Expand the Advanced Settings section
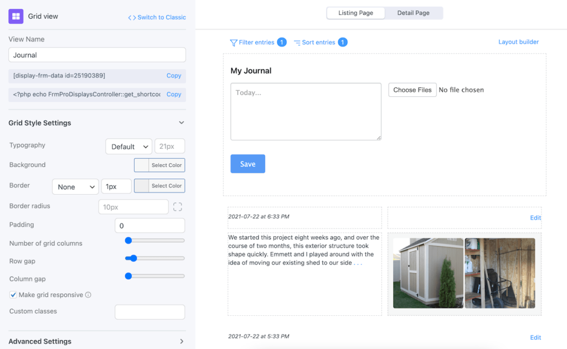 click(x=181, y=341)
